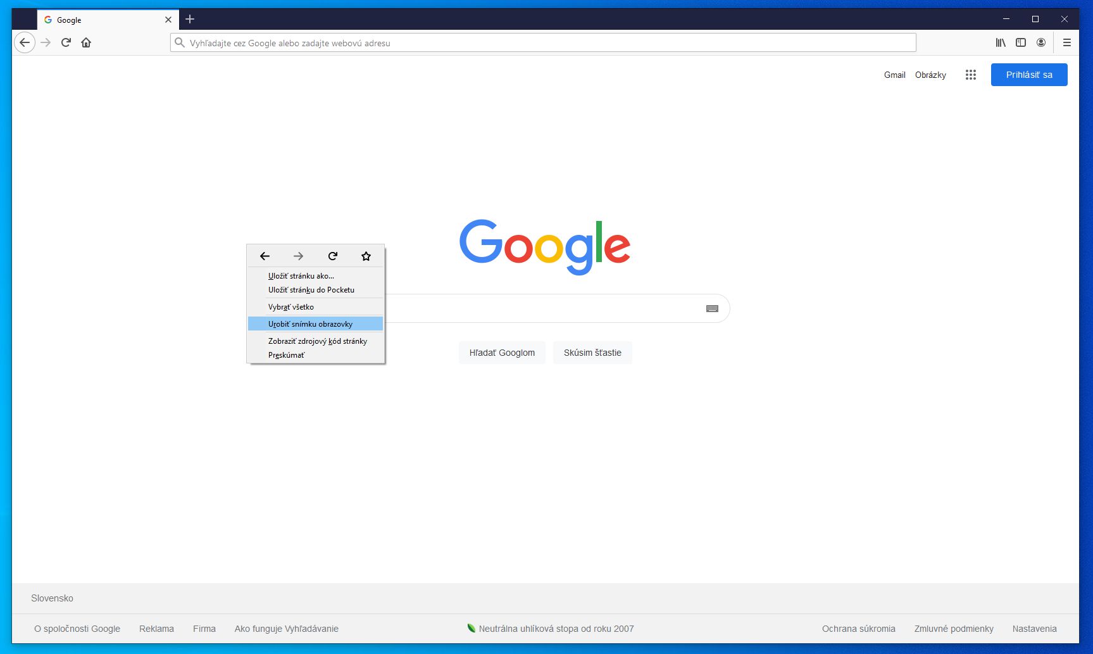This screenshot has height=654, width=1093.
Task: Open Google apps grid icon
Action: tap(971, 75)
